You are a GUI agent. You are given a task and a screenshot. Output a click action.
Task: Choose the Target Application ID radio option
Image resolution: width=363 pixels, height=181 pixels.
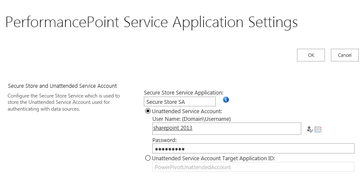pyautogui.click(x=148, y=158)
